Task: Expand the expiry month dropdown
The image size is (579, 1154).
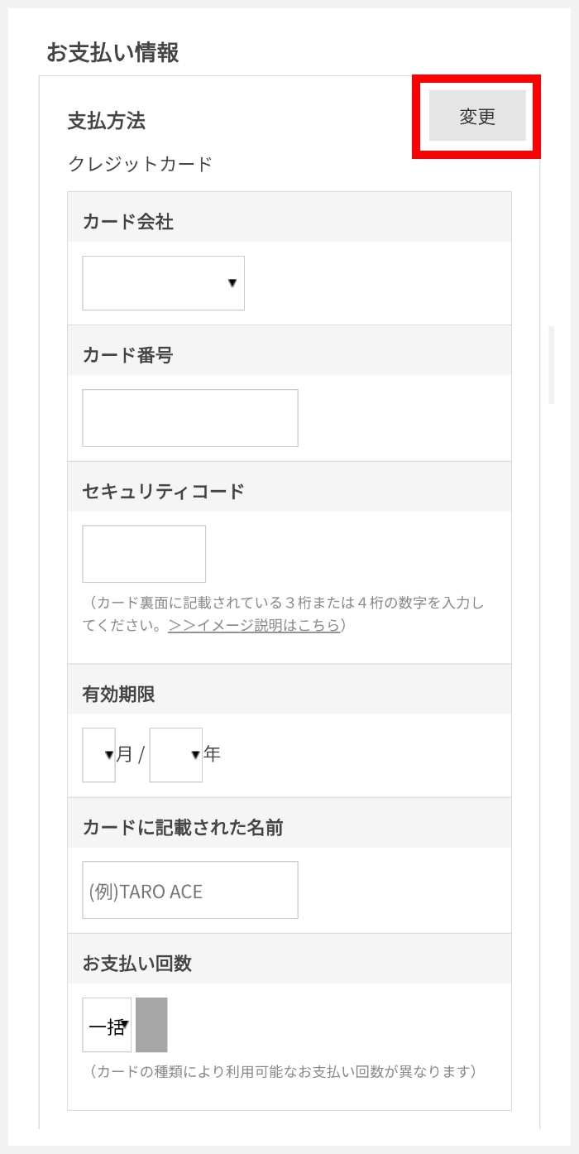Action: (98, 754)
